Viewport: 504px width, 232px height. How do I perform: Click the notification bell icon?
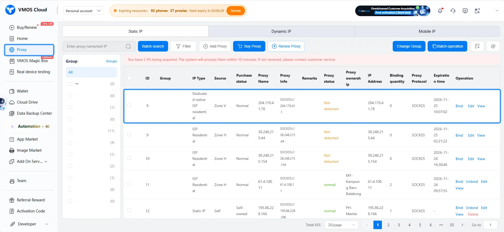pyautogui.click(x=440, y=11)
